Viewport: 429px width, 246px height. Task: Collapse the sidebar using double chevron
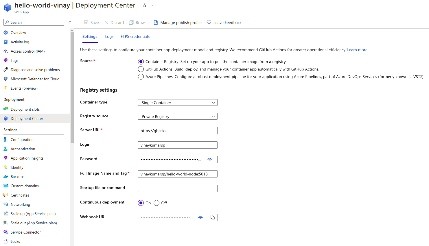(x=70, y=22)
